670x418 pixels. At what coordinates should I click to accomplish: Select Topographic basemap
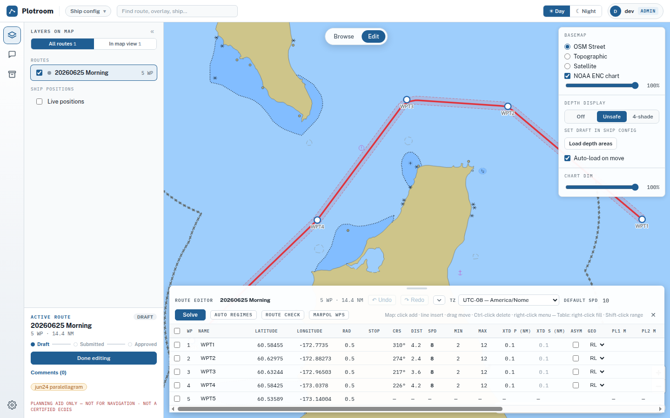click(568, 57)
